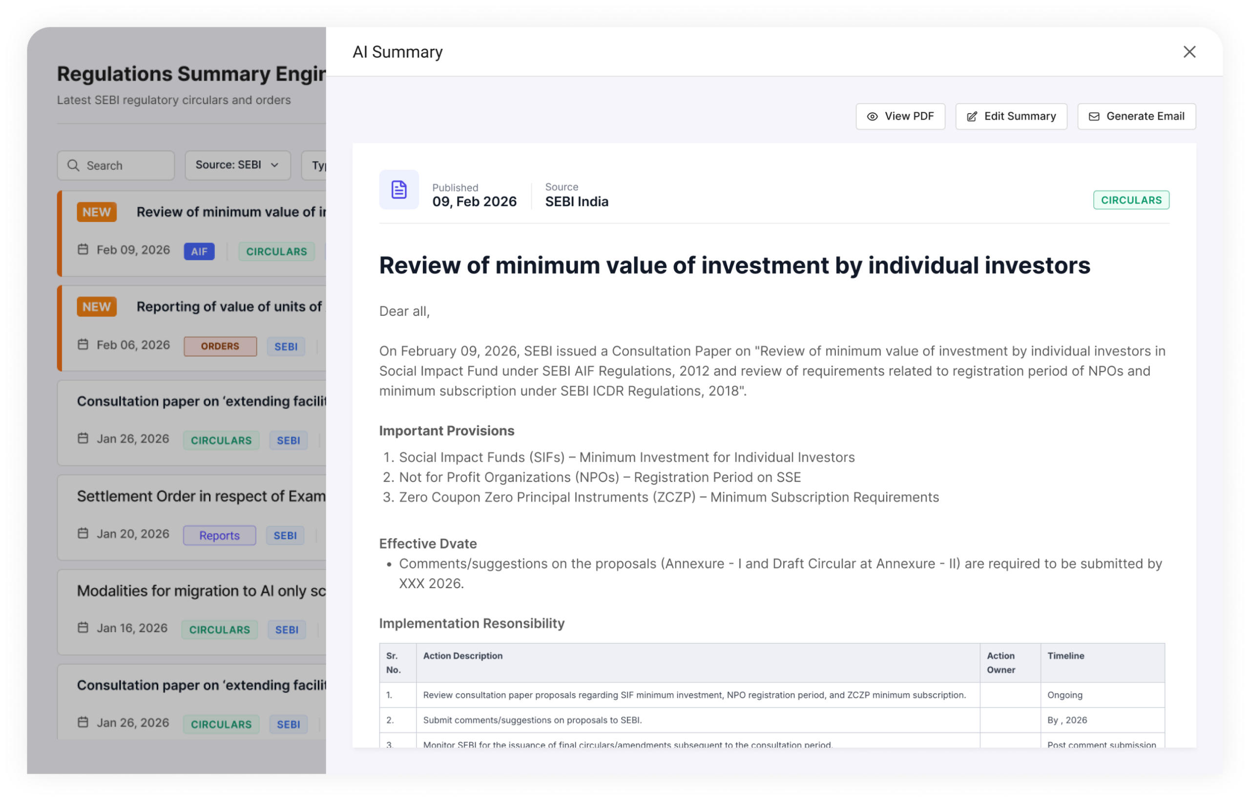Focus the Search input field
This screenshot has width=1250, height=801.
pyautogui.click(x=125, y=165)
